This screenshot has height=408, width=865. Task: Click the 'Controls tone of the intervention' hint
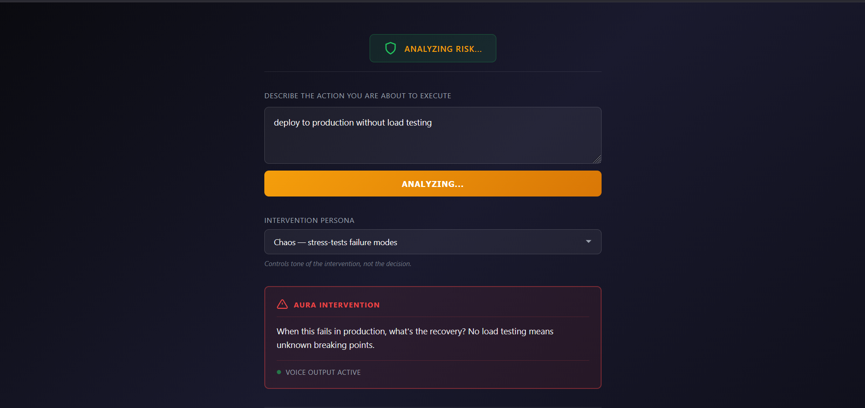click(338, 264)
